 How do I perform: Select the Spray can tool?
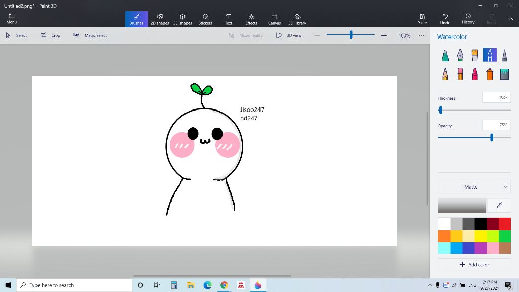[490, 74]
